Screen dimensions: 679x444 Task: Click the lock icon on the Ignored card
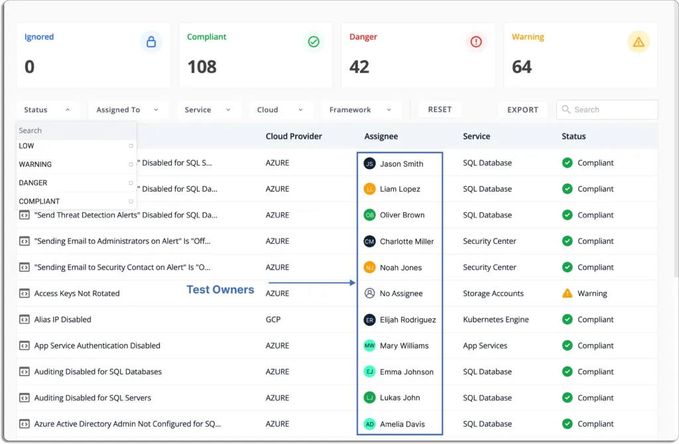(x=153, y=42)
